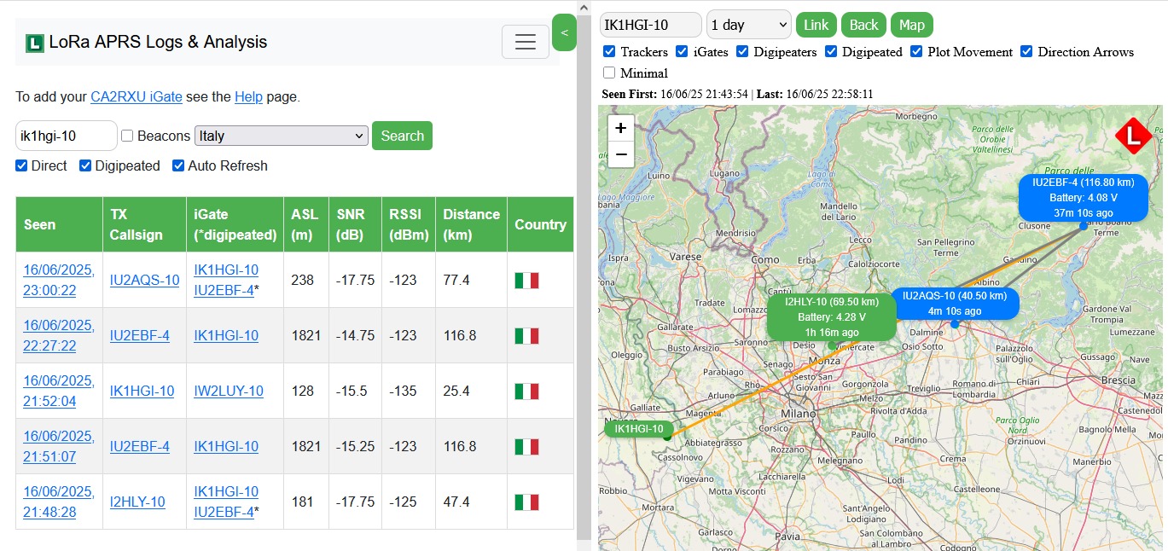Open the hamburger navigation menu
This screenshot has height=551, width=1168.
point(525,42)
